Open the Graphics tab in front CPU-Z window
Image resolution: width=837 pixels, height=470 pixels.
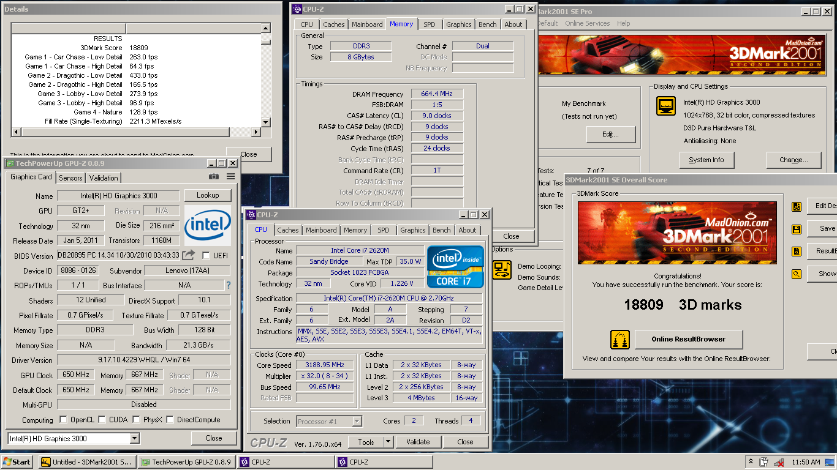412,230
